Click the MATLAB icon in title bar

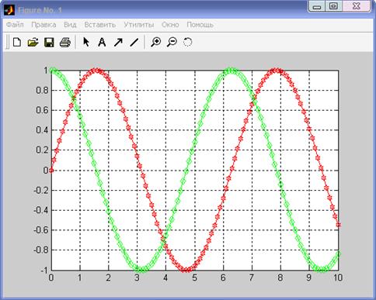[x=9, y=10]
